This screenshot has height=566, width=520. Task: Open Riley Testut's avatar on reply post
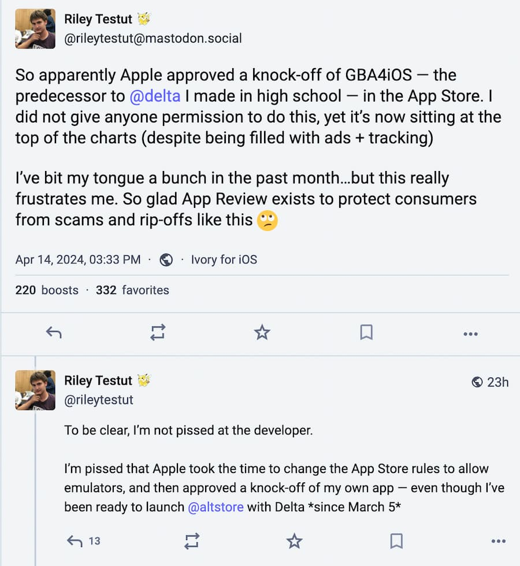pos(36,390)
